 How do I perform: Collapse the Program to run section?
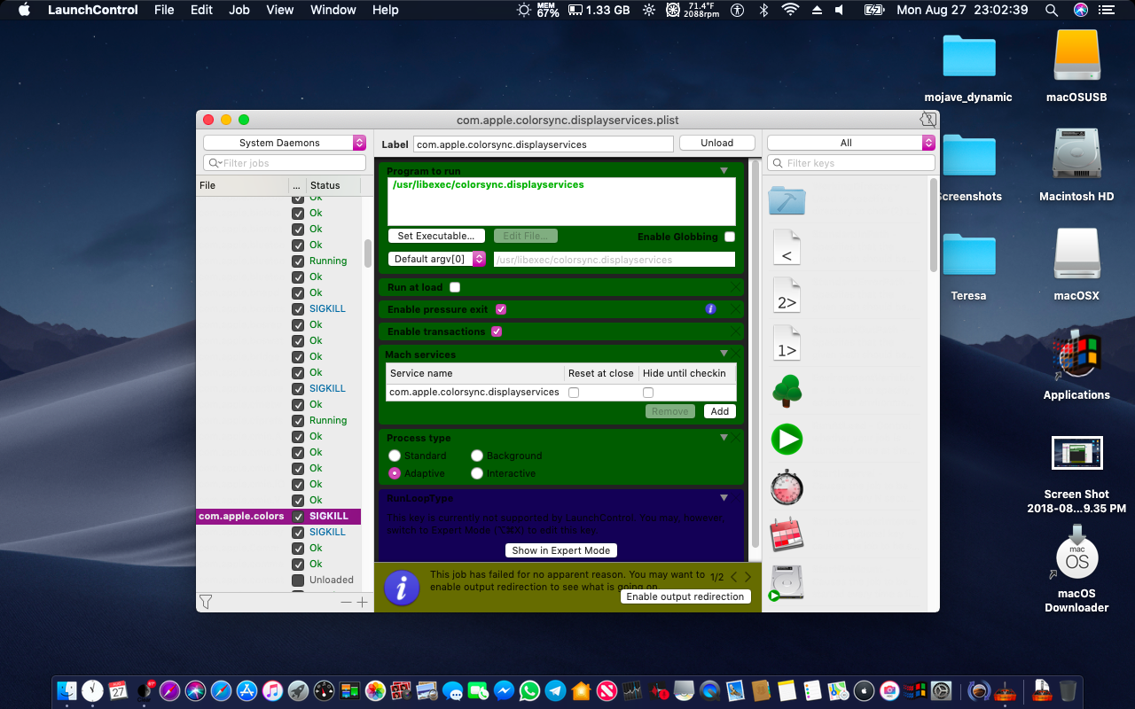point(724,170)
